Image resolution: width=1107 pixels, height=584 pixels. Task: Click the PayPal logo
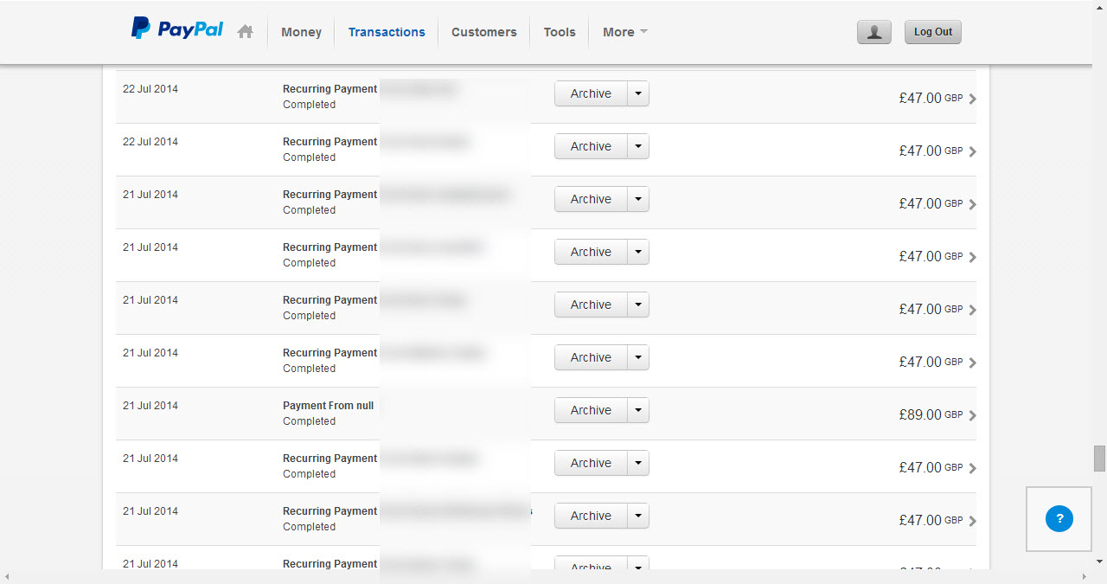click(x=177, y=29)
